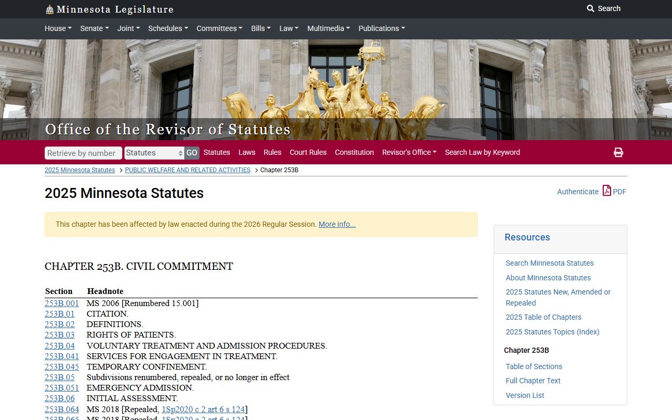Click the GO button
Screen dimensions: 672x420
192,153
